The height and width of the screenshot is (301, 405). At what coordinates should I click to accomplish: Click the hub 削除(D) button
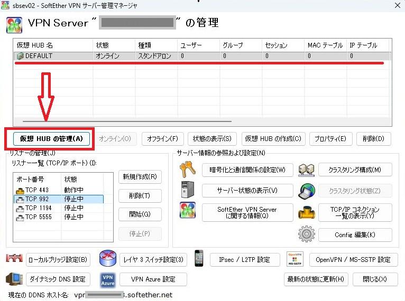pyautogui.click(x=373, y=139)
